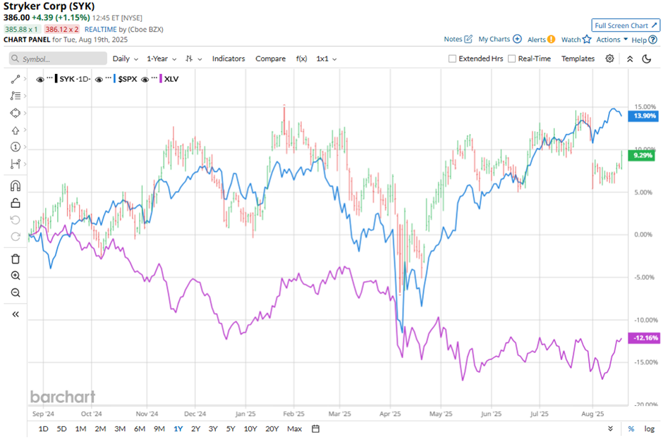
Task: Click the chart type bars icon
Action: click(190, 58)
